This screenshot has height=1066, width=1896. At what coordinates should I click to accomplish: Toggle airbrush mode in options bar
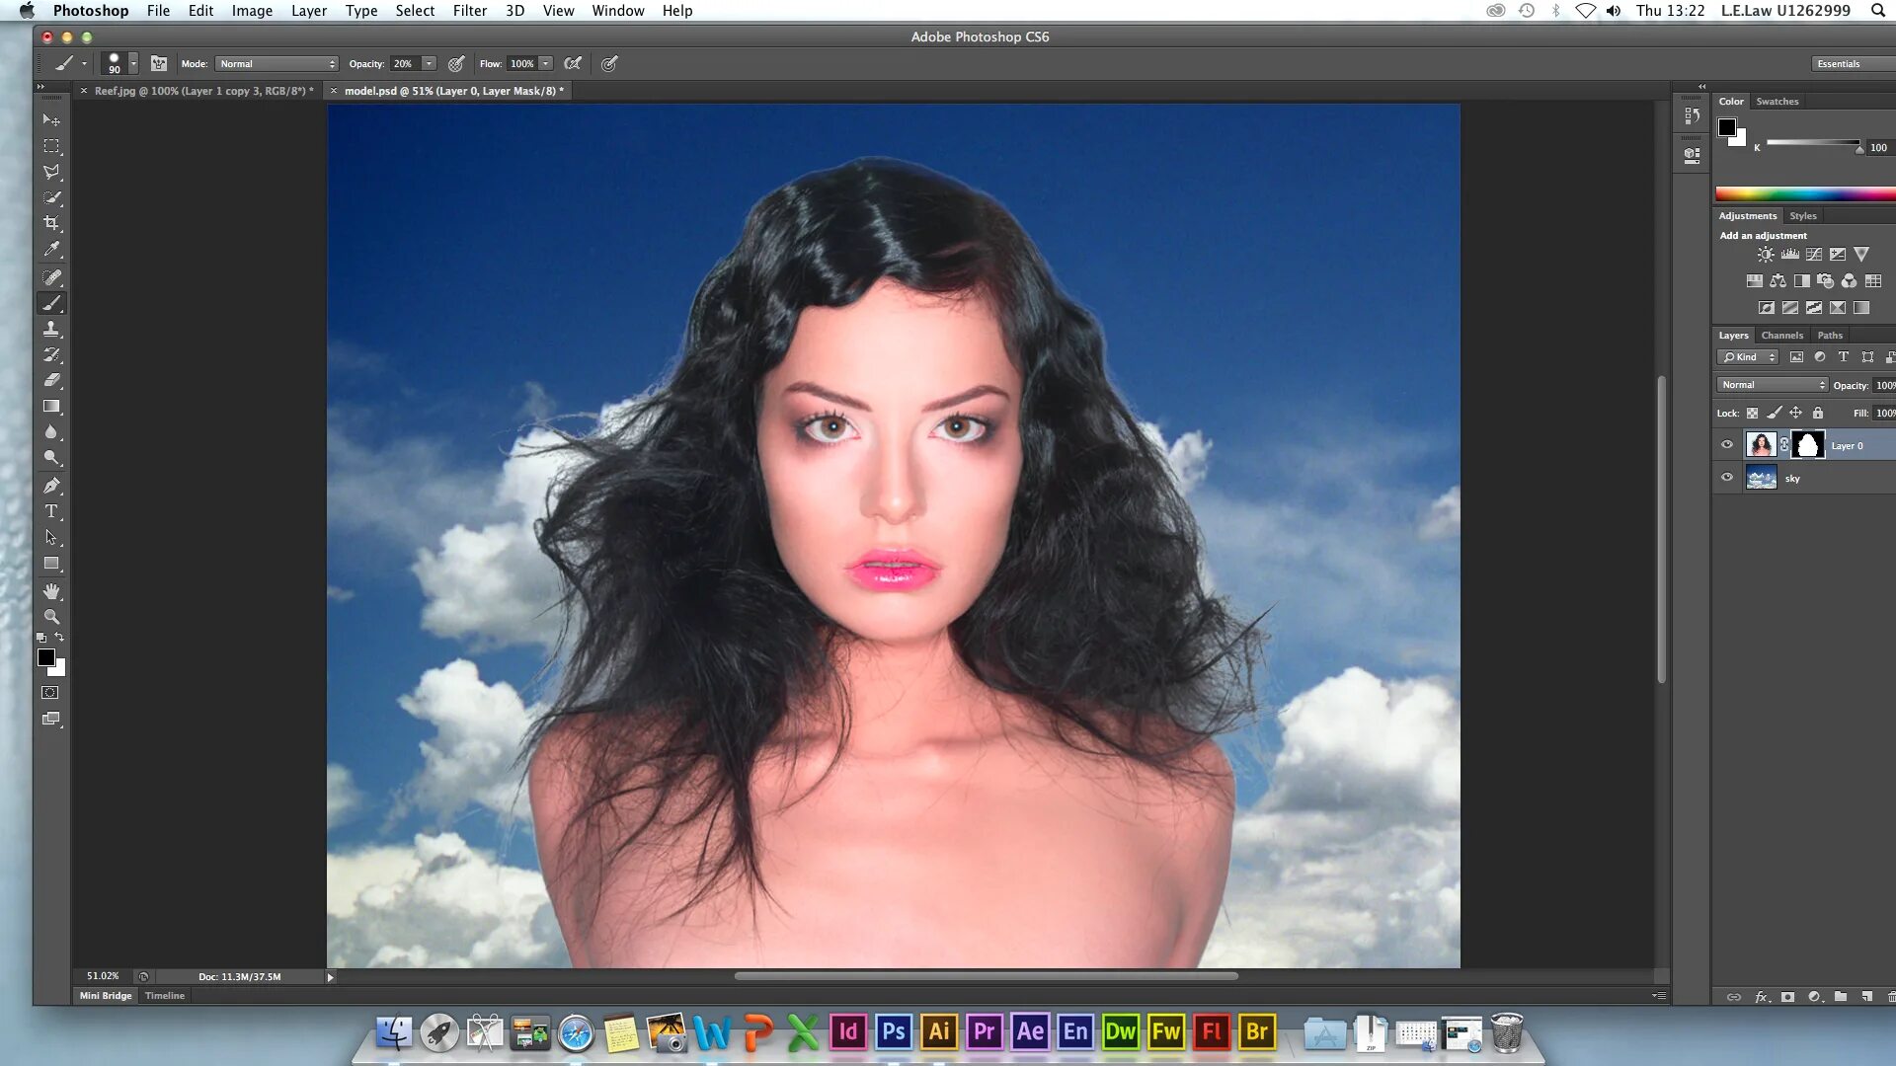pyautogui.click(x=573, y=63)
